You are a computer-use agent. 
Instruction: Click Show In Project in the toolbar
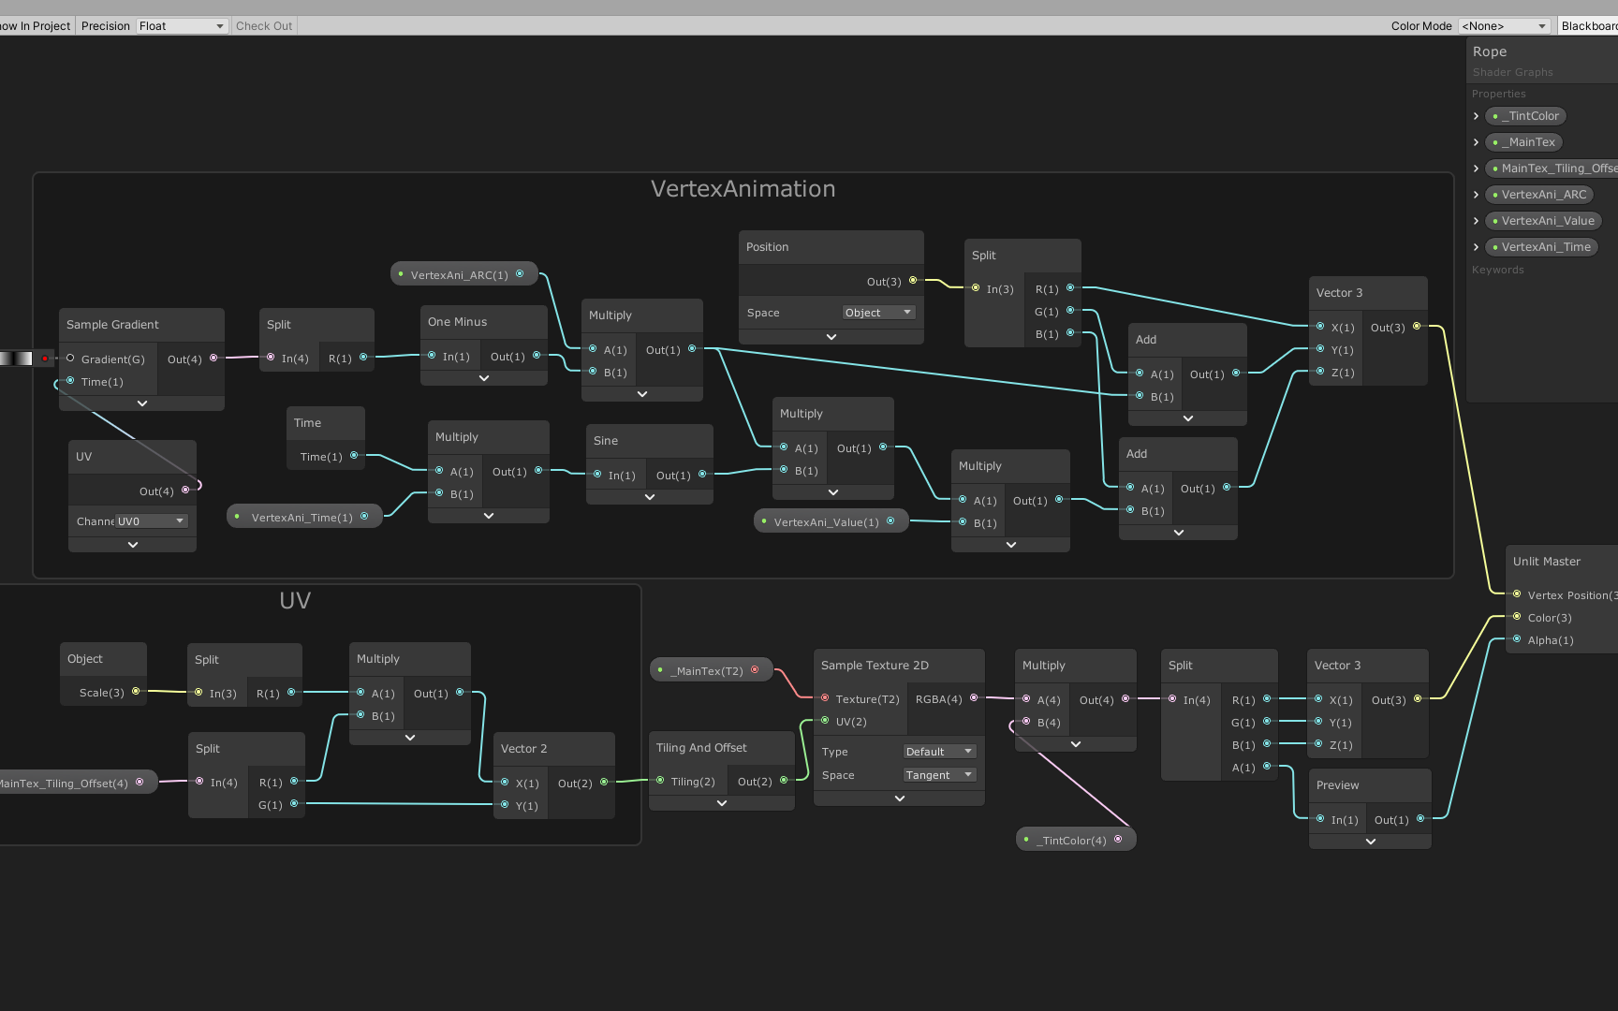pyautogui.click(x=35, y=25)
